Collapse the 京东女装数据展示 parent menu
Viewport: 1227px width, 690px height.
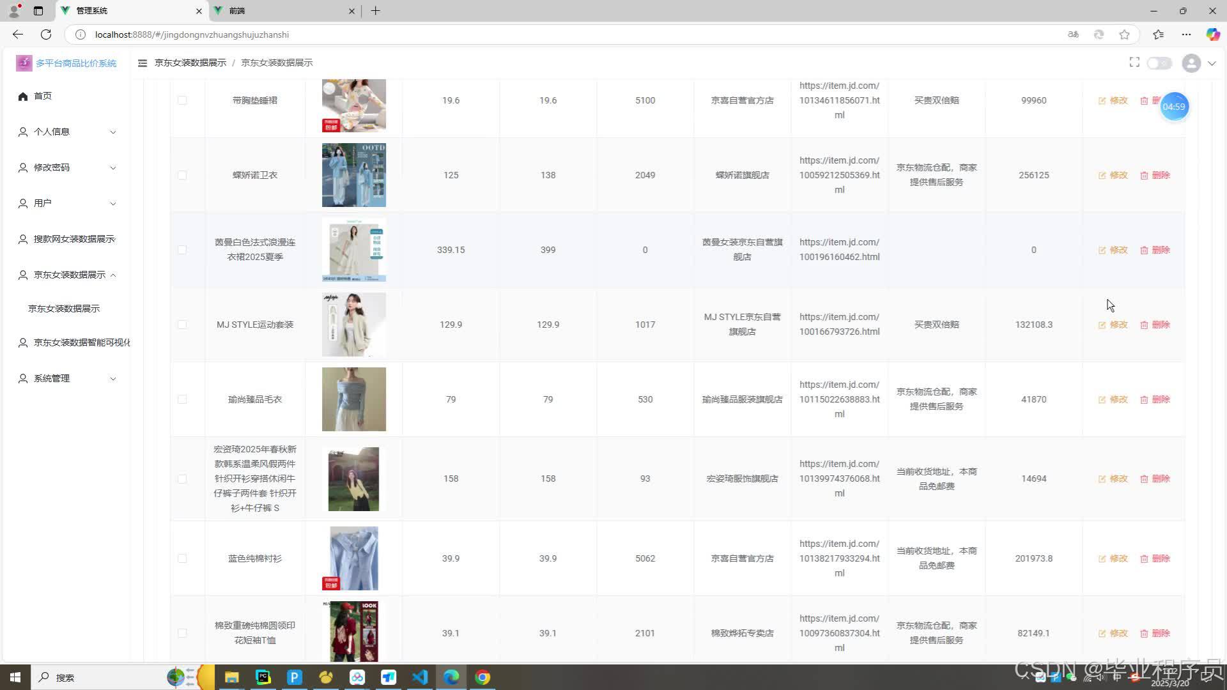point(69,275)
